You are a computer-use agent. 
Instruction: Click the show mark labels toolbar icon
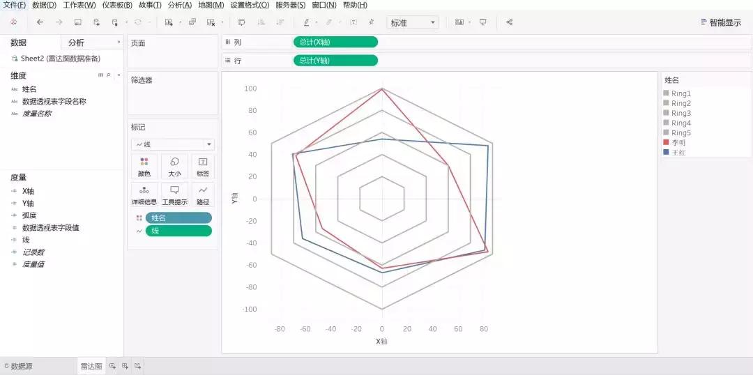[x=354, y=22]
